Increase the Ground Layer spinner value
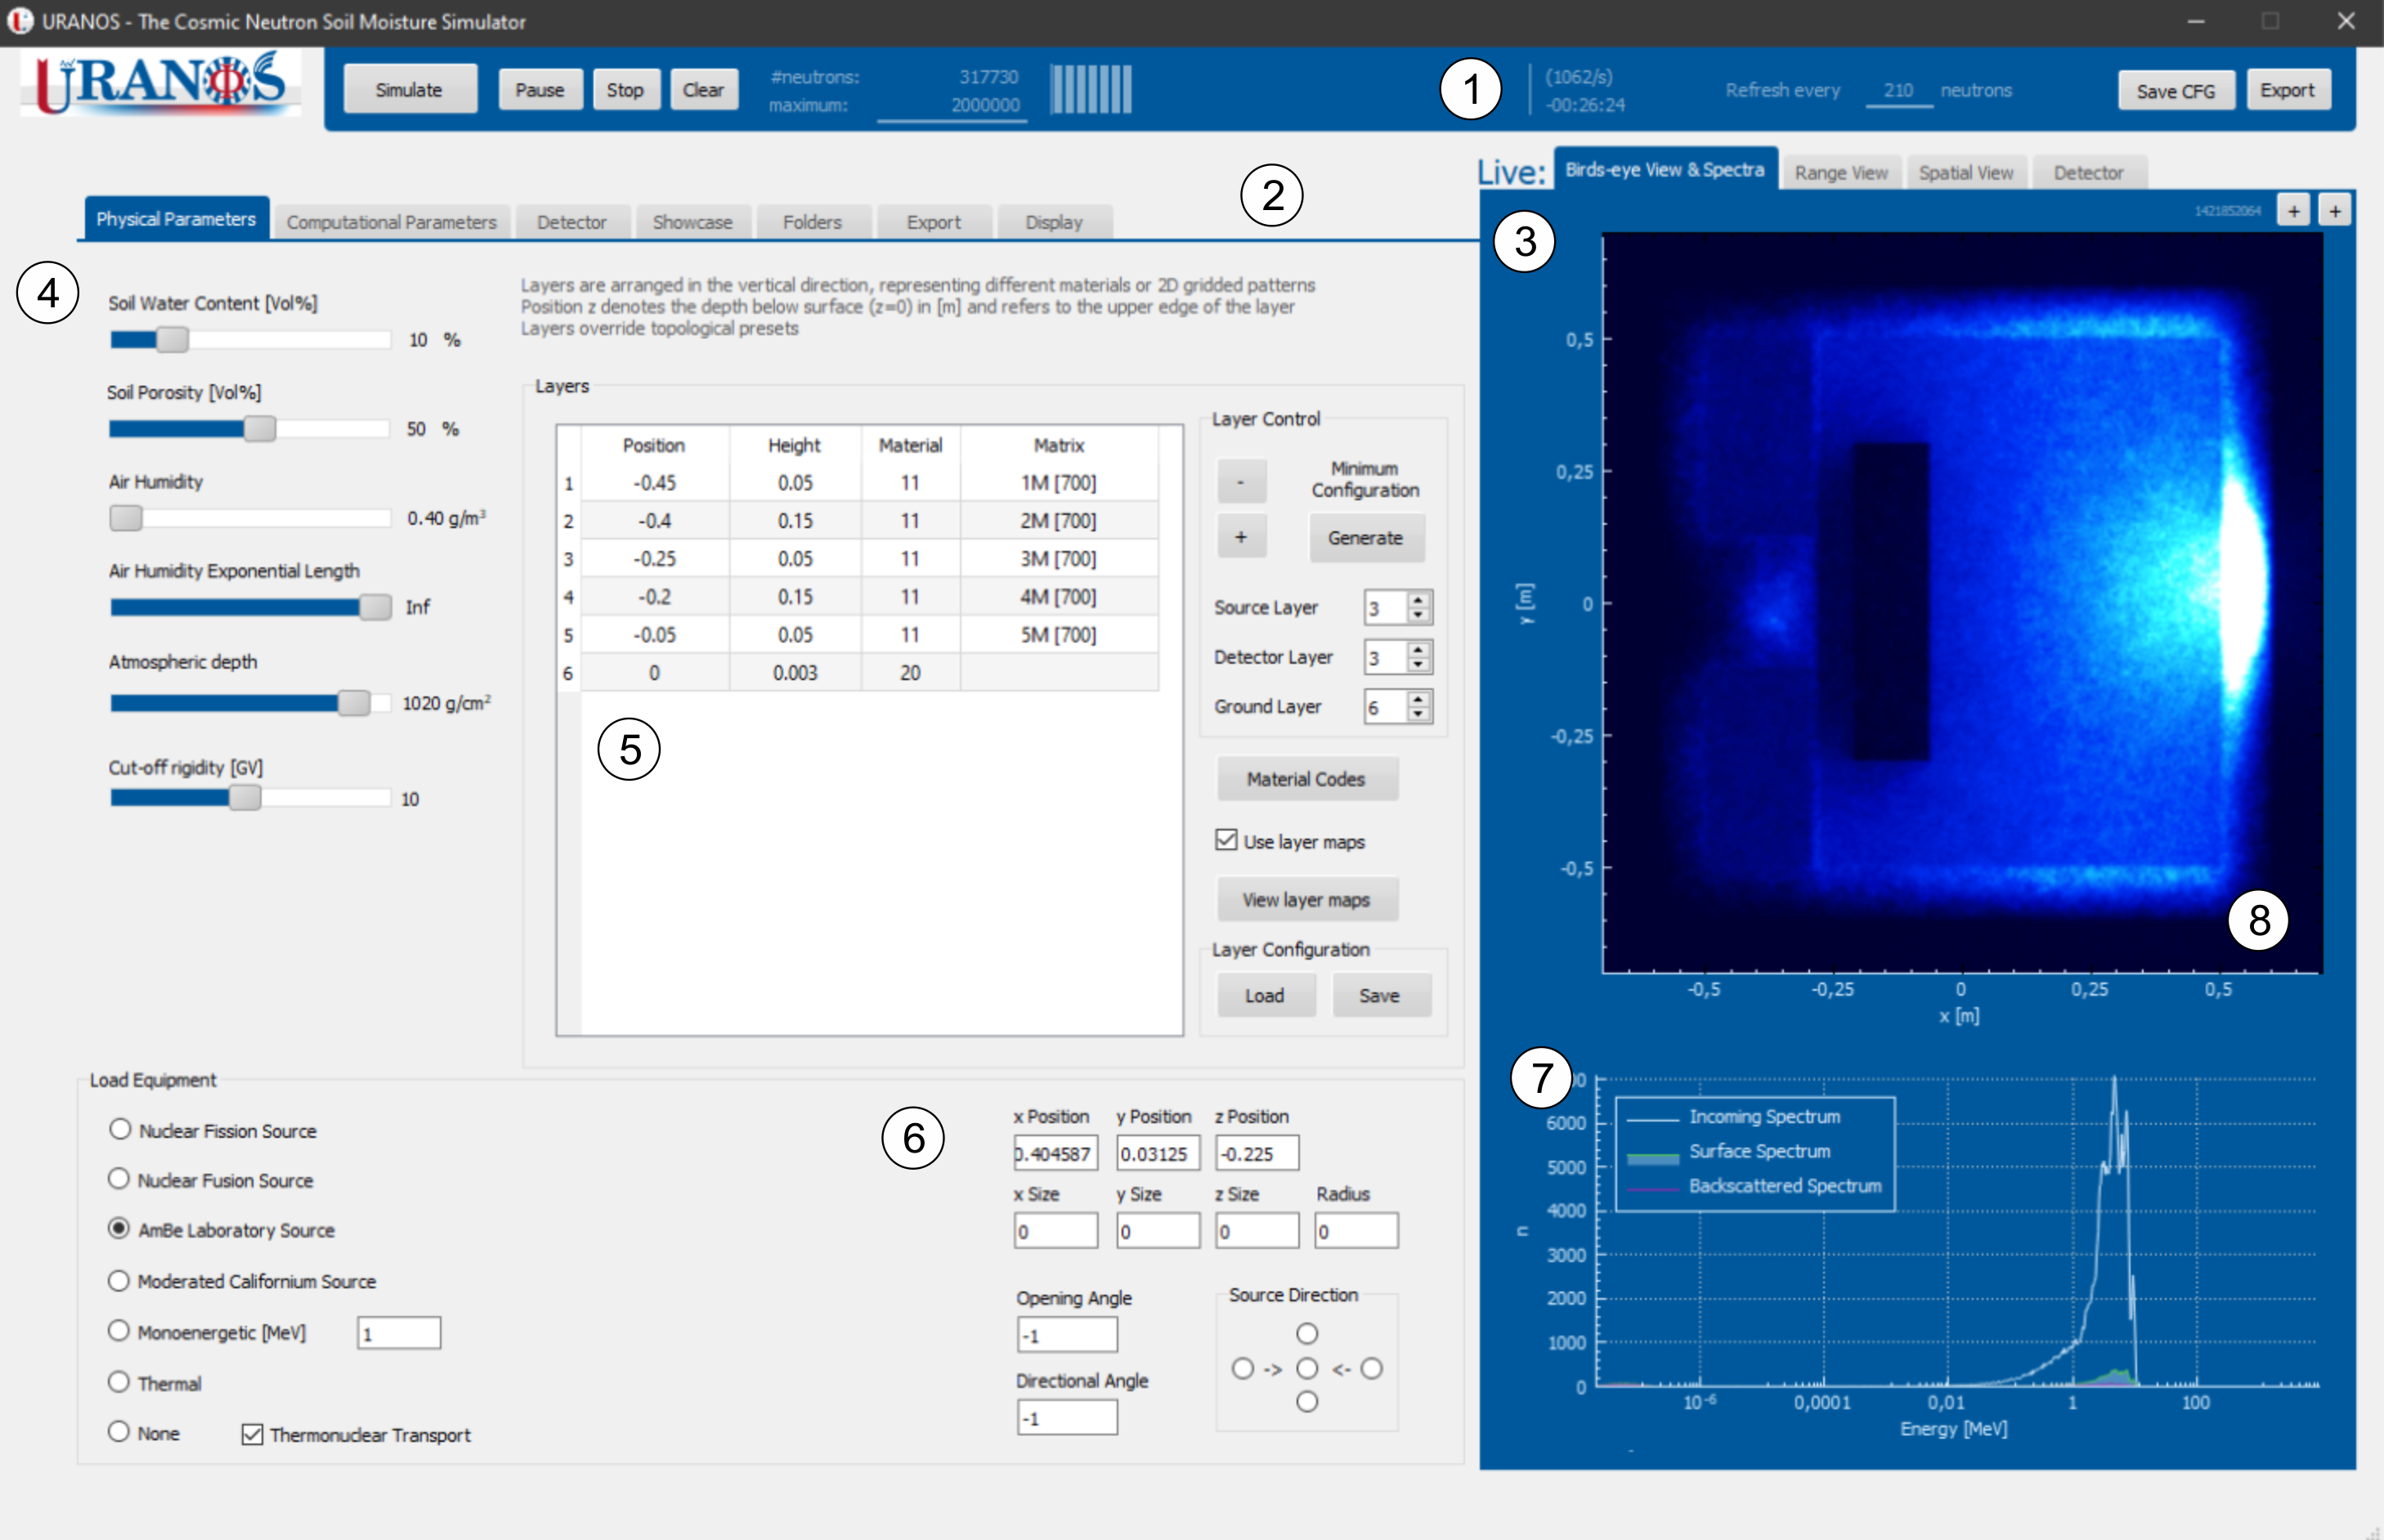Viewport: 2384px width, 1540px height. click(1418, 699)
